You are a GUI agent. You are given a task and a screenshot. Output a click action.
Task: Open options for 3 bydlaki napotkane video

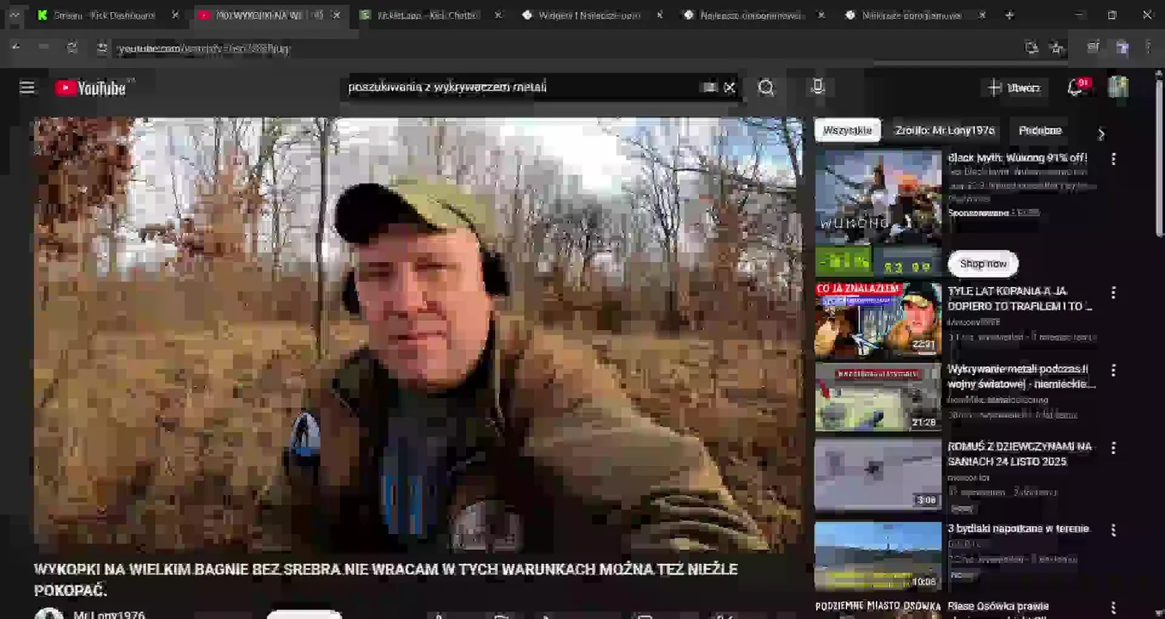pos(1113,530)
